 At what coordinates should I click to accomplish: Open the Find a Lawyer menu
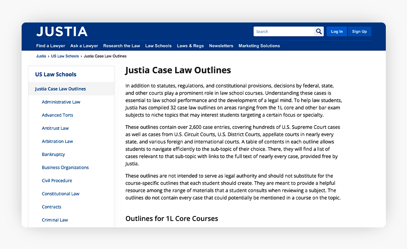[x=50, y=46]
